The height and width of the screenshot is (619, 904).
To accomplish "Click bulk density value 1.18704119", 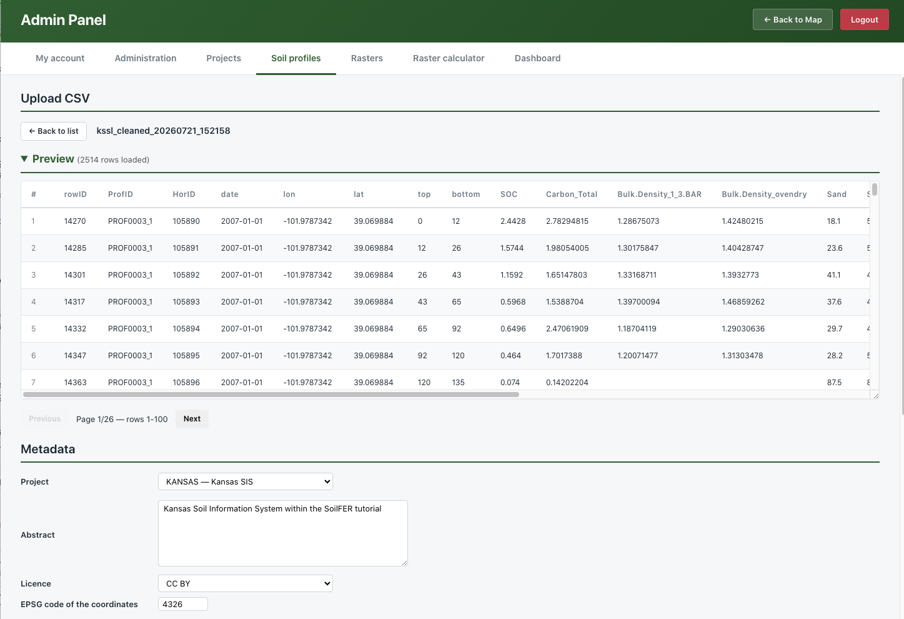I will [637, 329].
